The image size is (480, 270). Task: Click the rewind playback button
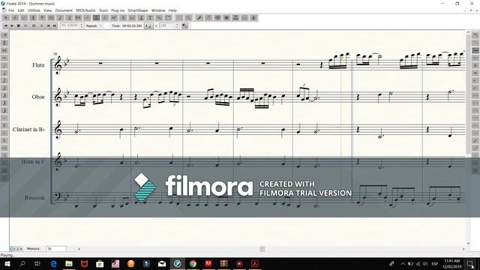pyautogui.click(x=12, y=25)
